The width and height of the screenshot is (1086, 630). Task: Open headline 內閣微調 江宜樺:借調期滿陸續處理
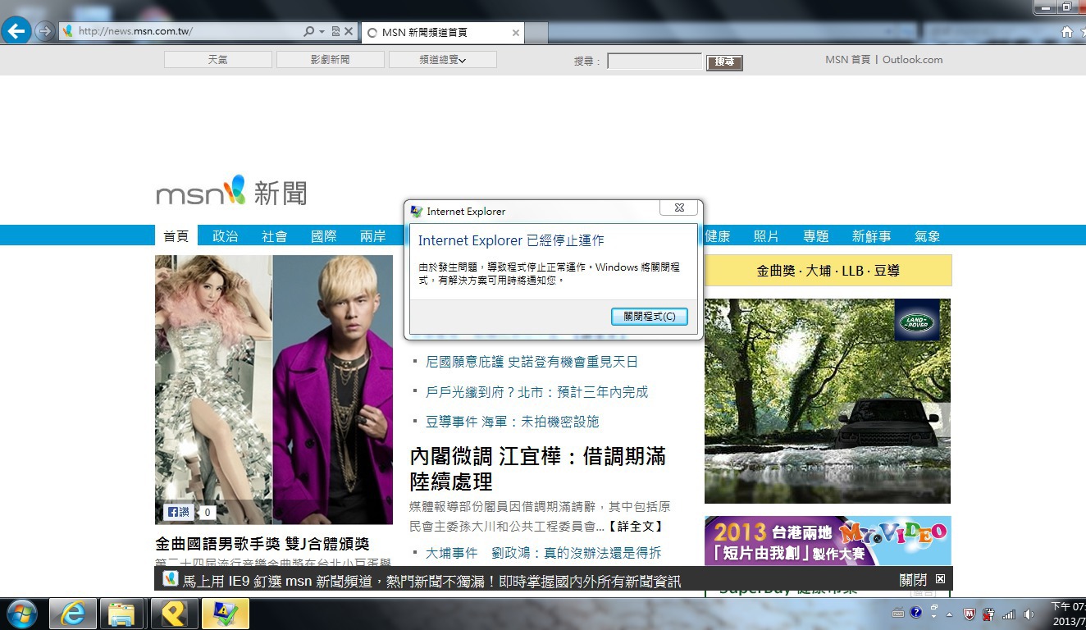pos(538,468)
